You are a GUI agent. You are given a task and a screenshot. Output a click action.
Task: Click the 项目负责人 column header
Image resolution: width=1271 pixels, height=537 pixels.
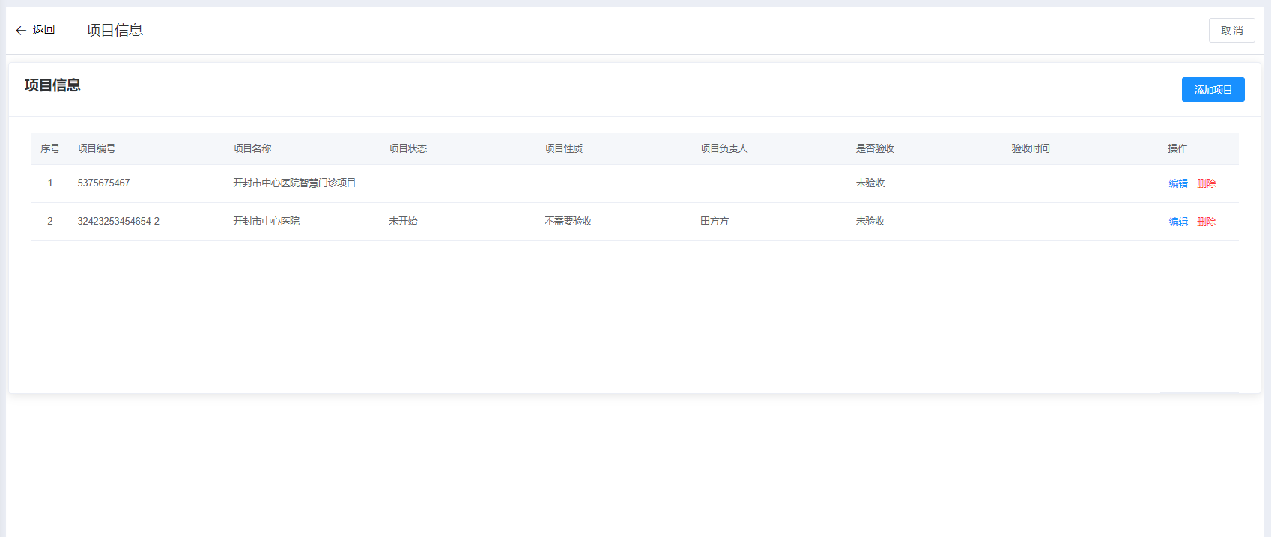pyautogui.click(x=724, y=148)
